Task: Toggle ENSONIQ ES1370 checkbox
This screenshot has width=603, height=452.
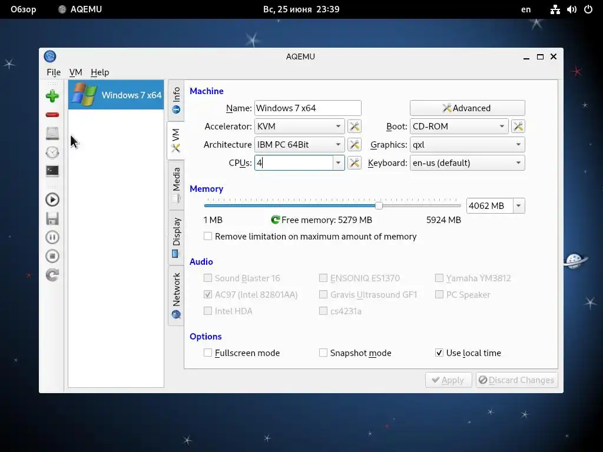Action: [x=323, y=278]
